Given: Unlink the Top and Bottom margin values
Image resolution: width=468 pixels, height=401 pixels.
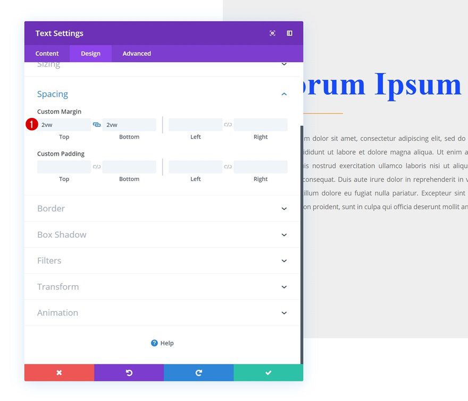Looking at the screenshot, I should pos(96,123).
